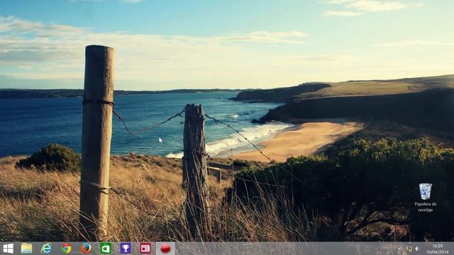Viewport: 454px width, 255px height.
Task: Open the volume speaker tray icon
Action: click(417, 249)
